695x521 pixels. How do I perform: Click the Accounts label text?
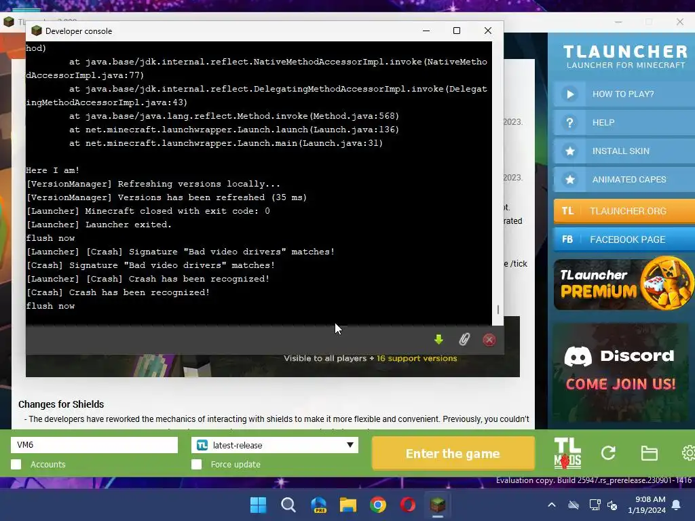click(48, 464)
